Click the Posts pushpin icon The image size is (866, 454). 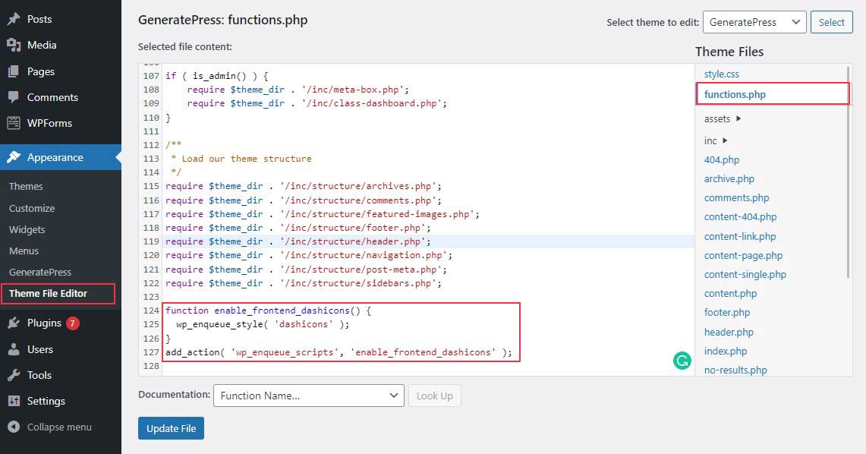coord(14,19)
